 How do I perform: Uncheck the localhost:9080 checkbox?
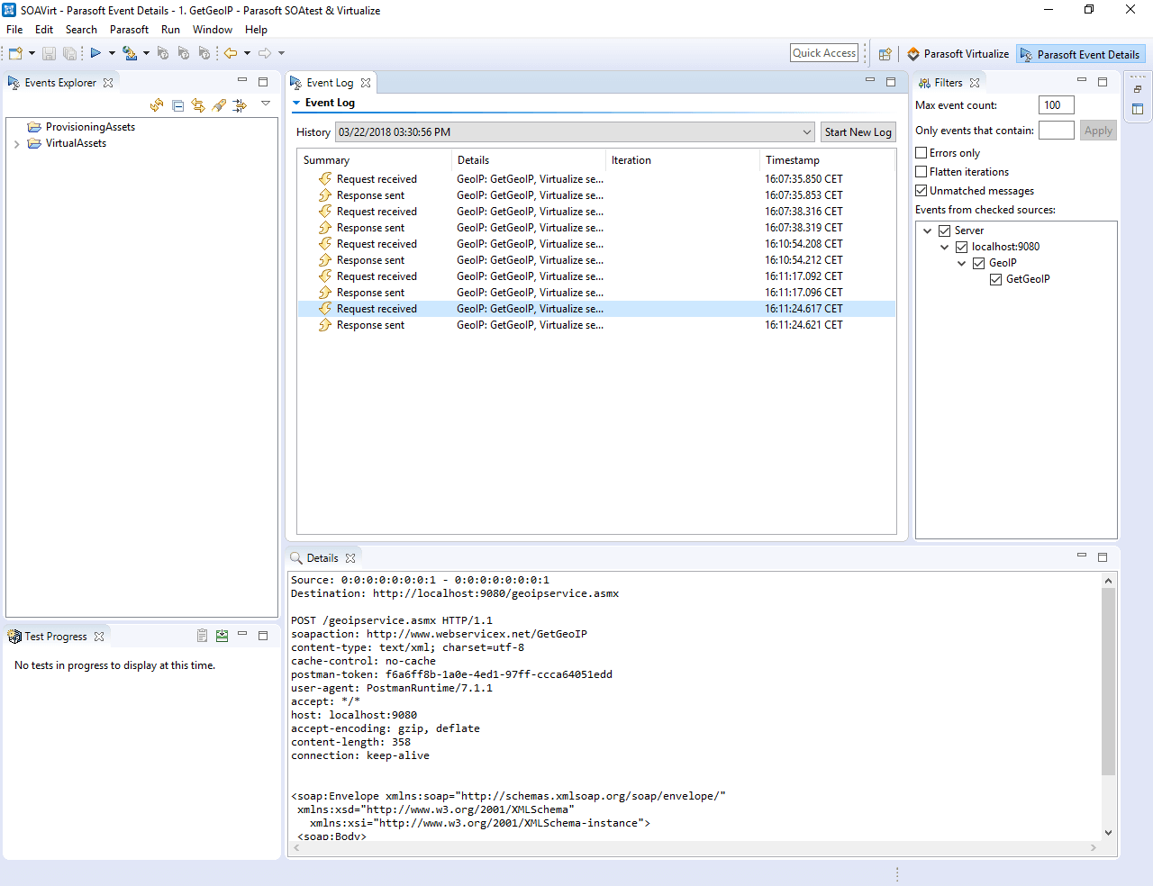click(x=962, y=247)
